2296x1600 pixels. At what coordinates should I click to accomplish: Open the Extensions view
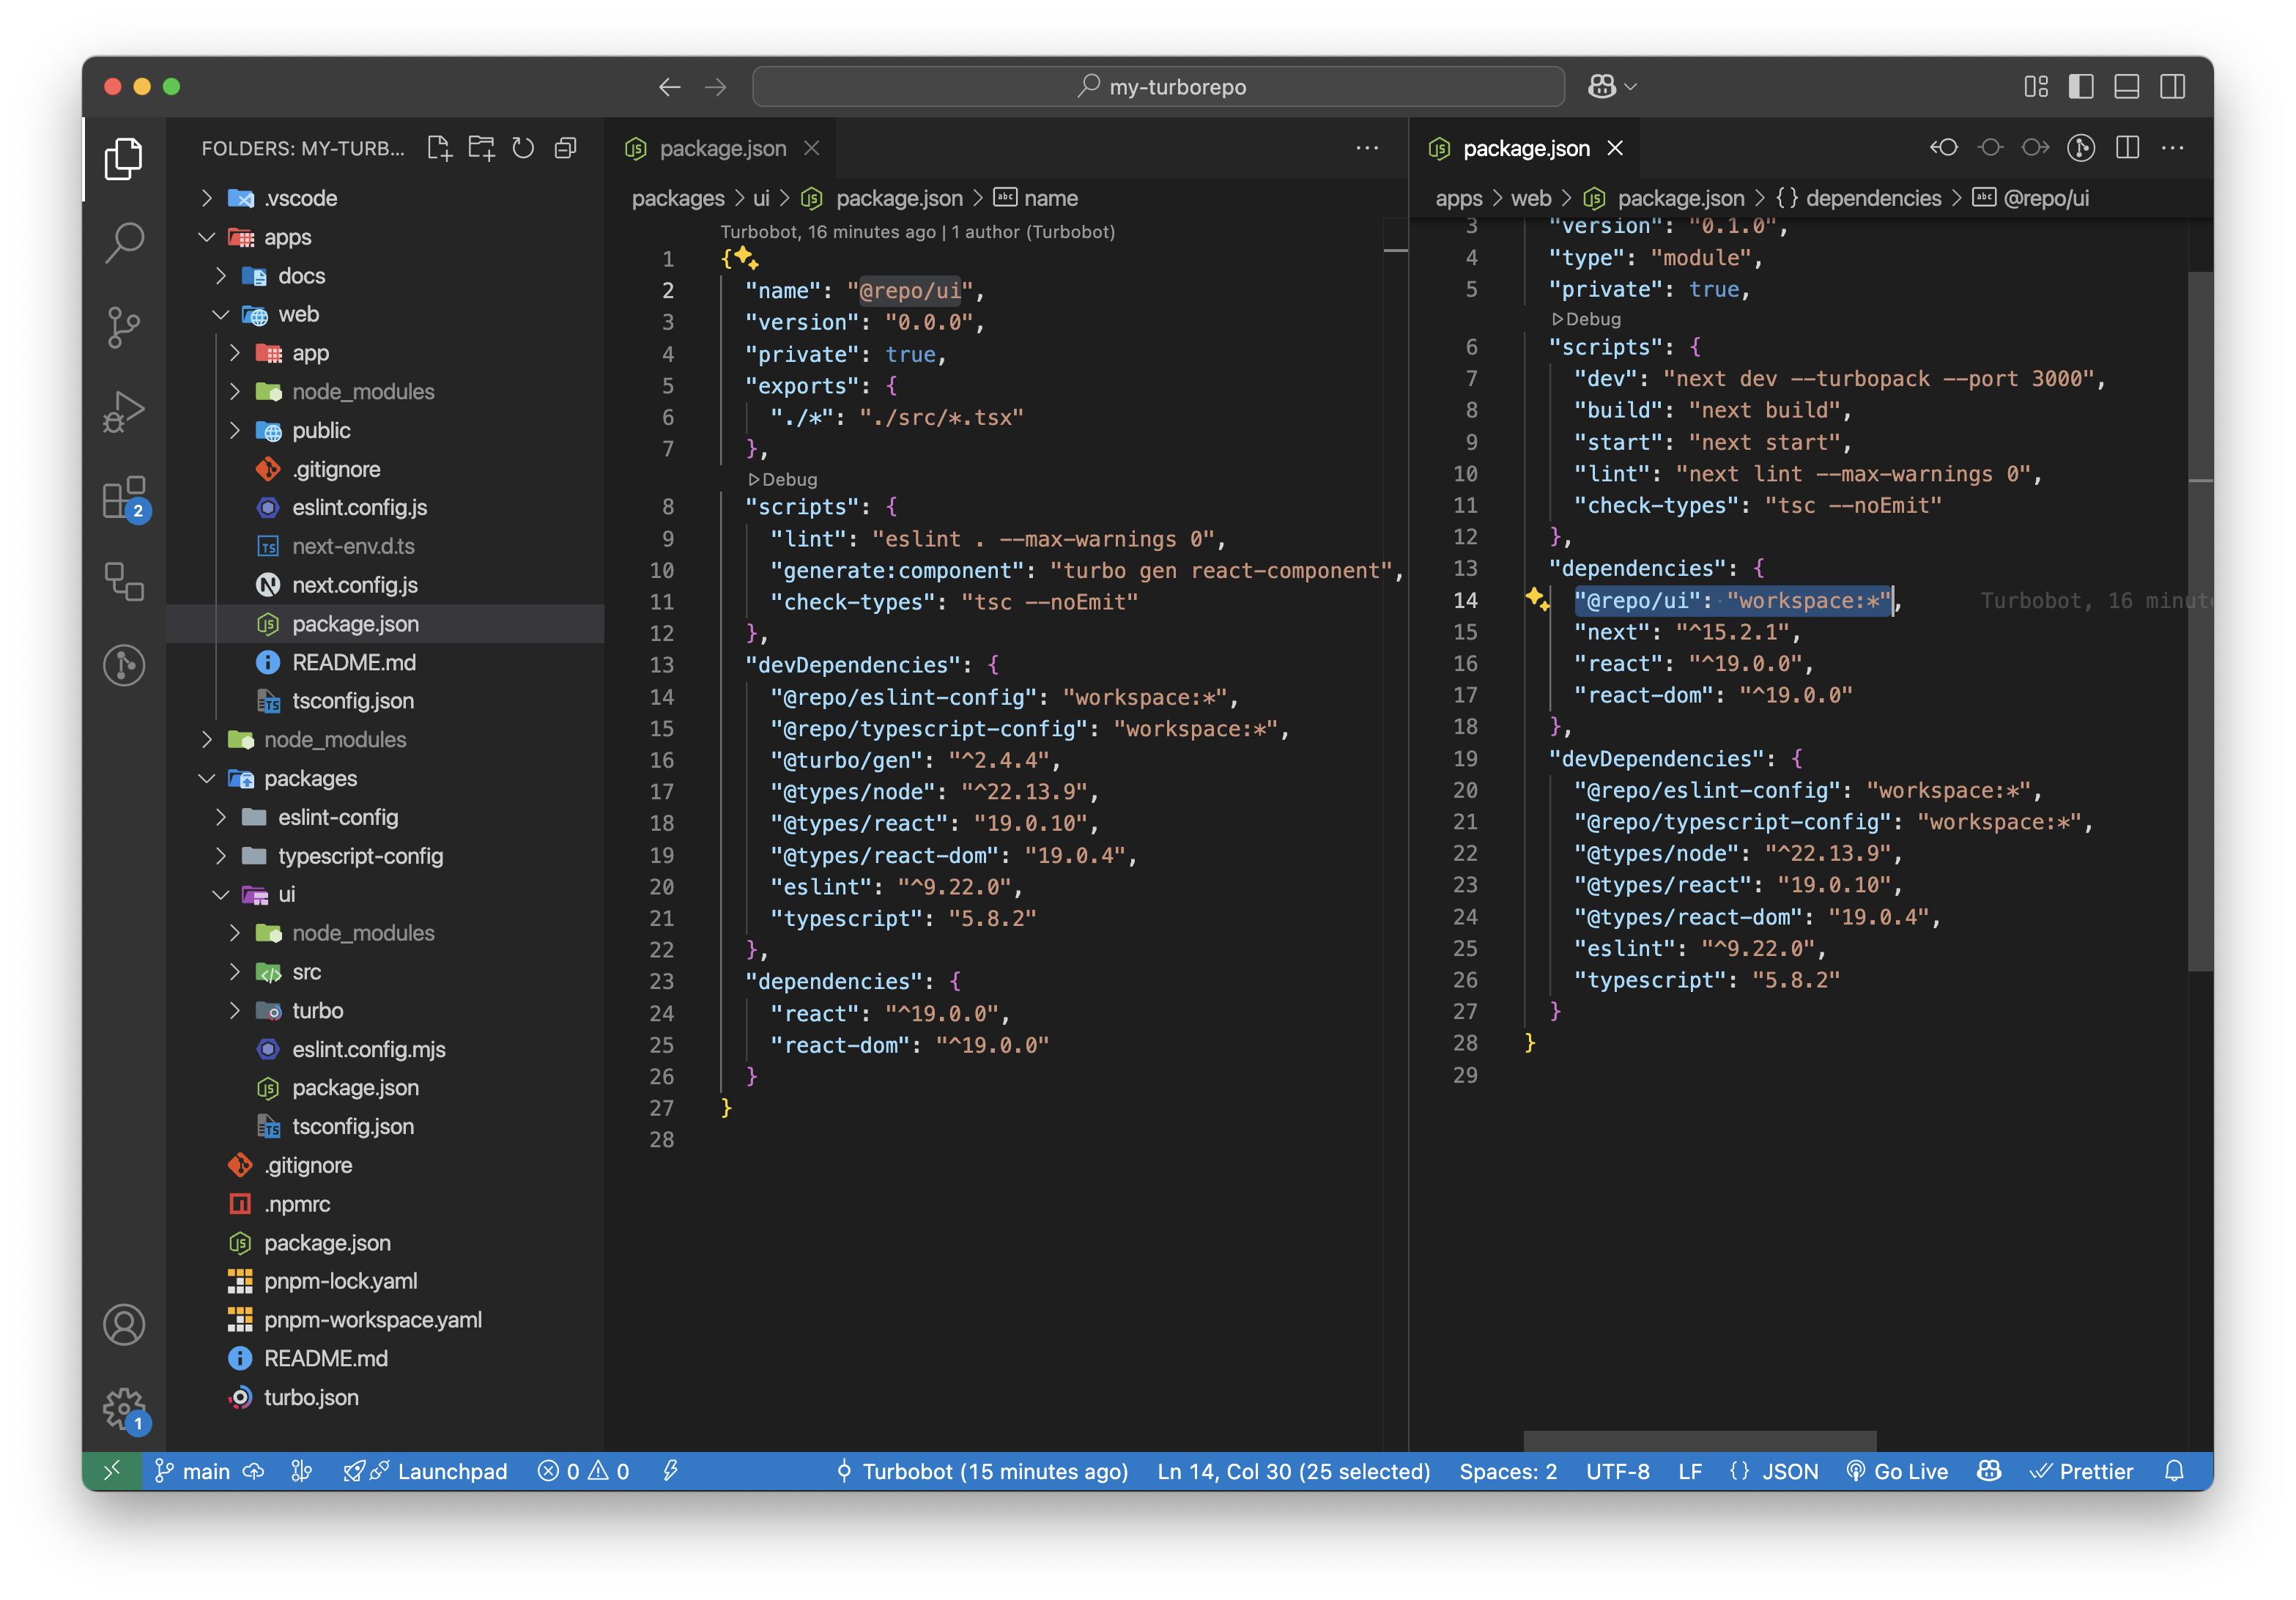pos(124,497)
